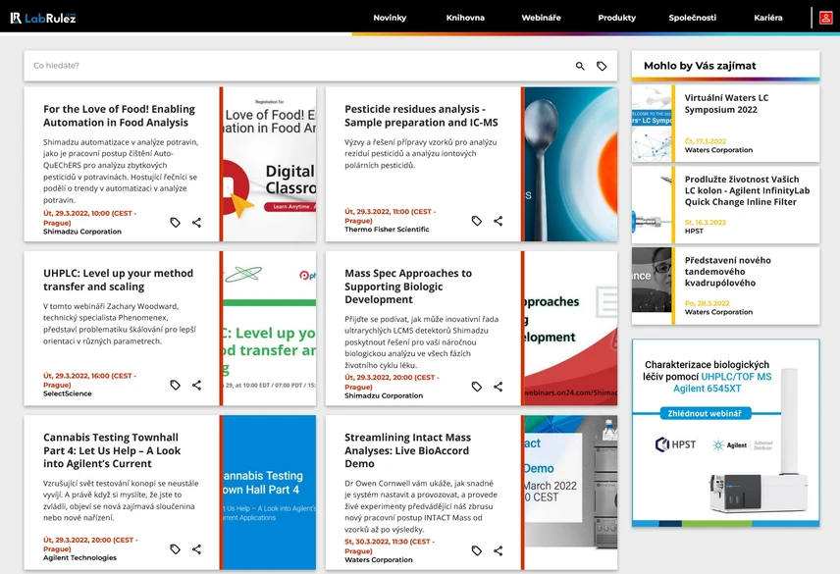840x574 pixels.
Task: Click 'SelectScience' organizer text
Action: pyautogui.click(x=67, y=393)
